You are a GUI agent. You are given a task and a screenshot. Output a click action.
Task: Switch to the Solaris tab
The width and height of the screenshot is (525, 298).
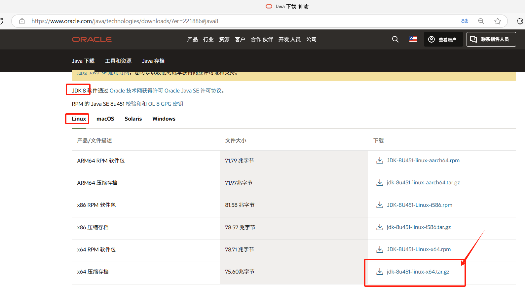pos(133,119)
